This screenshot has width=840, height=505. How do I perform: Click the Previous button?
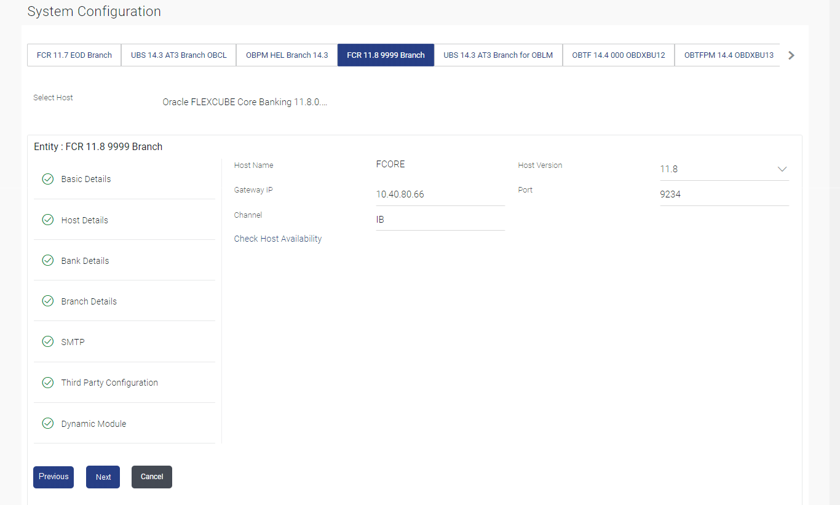coord(53,477)
